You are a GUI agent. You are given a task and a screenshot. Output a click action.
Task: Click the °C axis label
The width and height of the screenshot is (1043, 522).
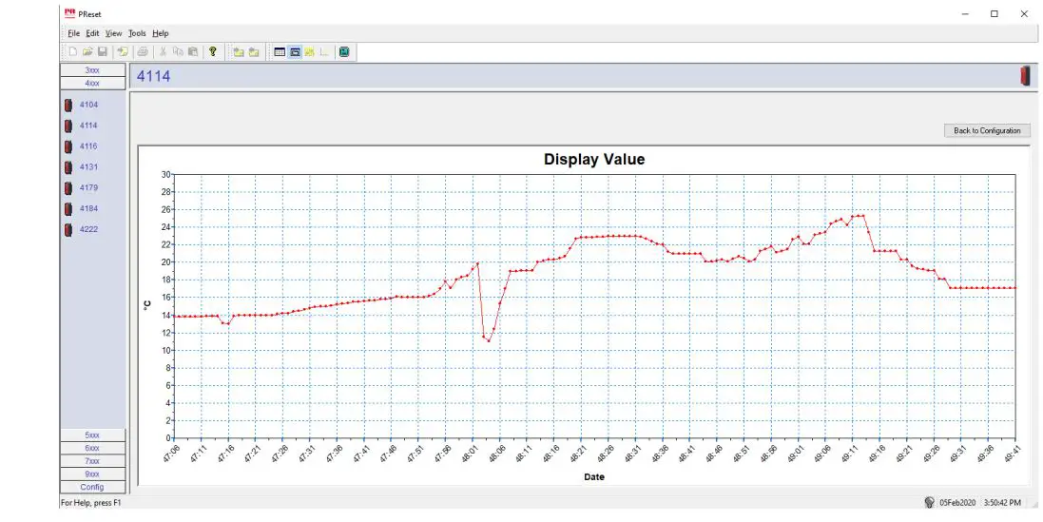pos(147,305)
